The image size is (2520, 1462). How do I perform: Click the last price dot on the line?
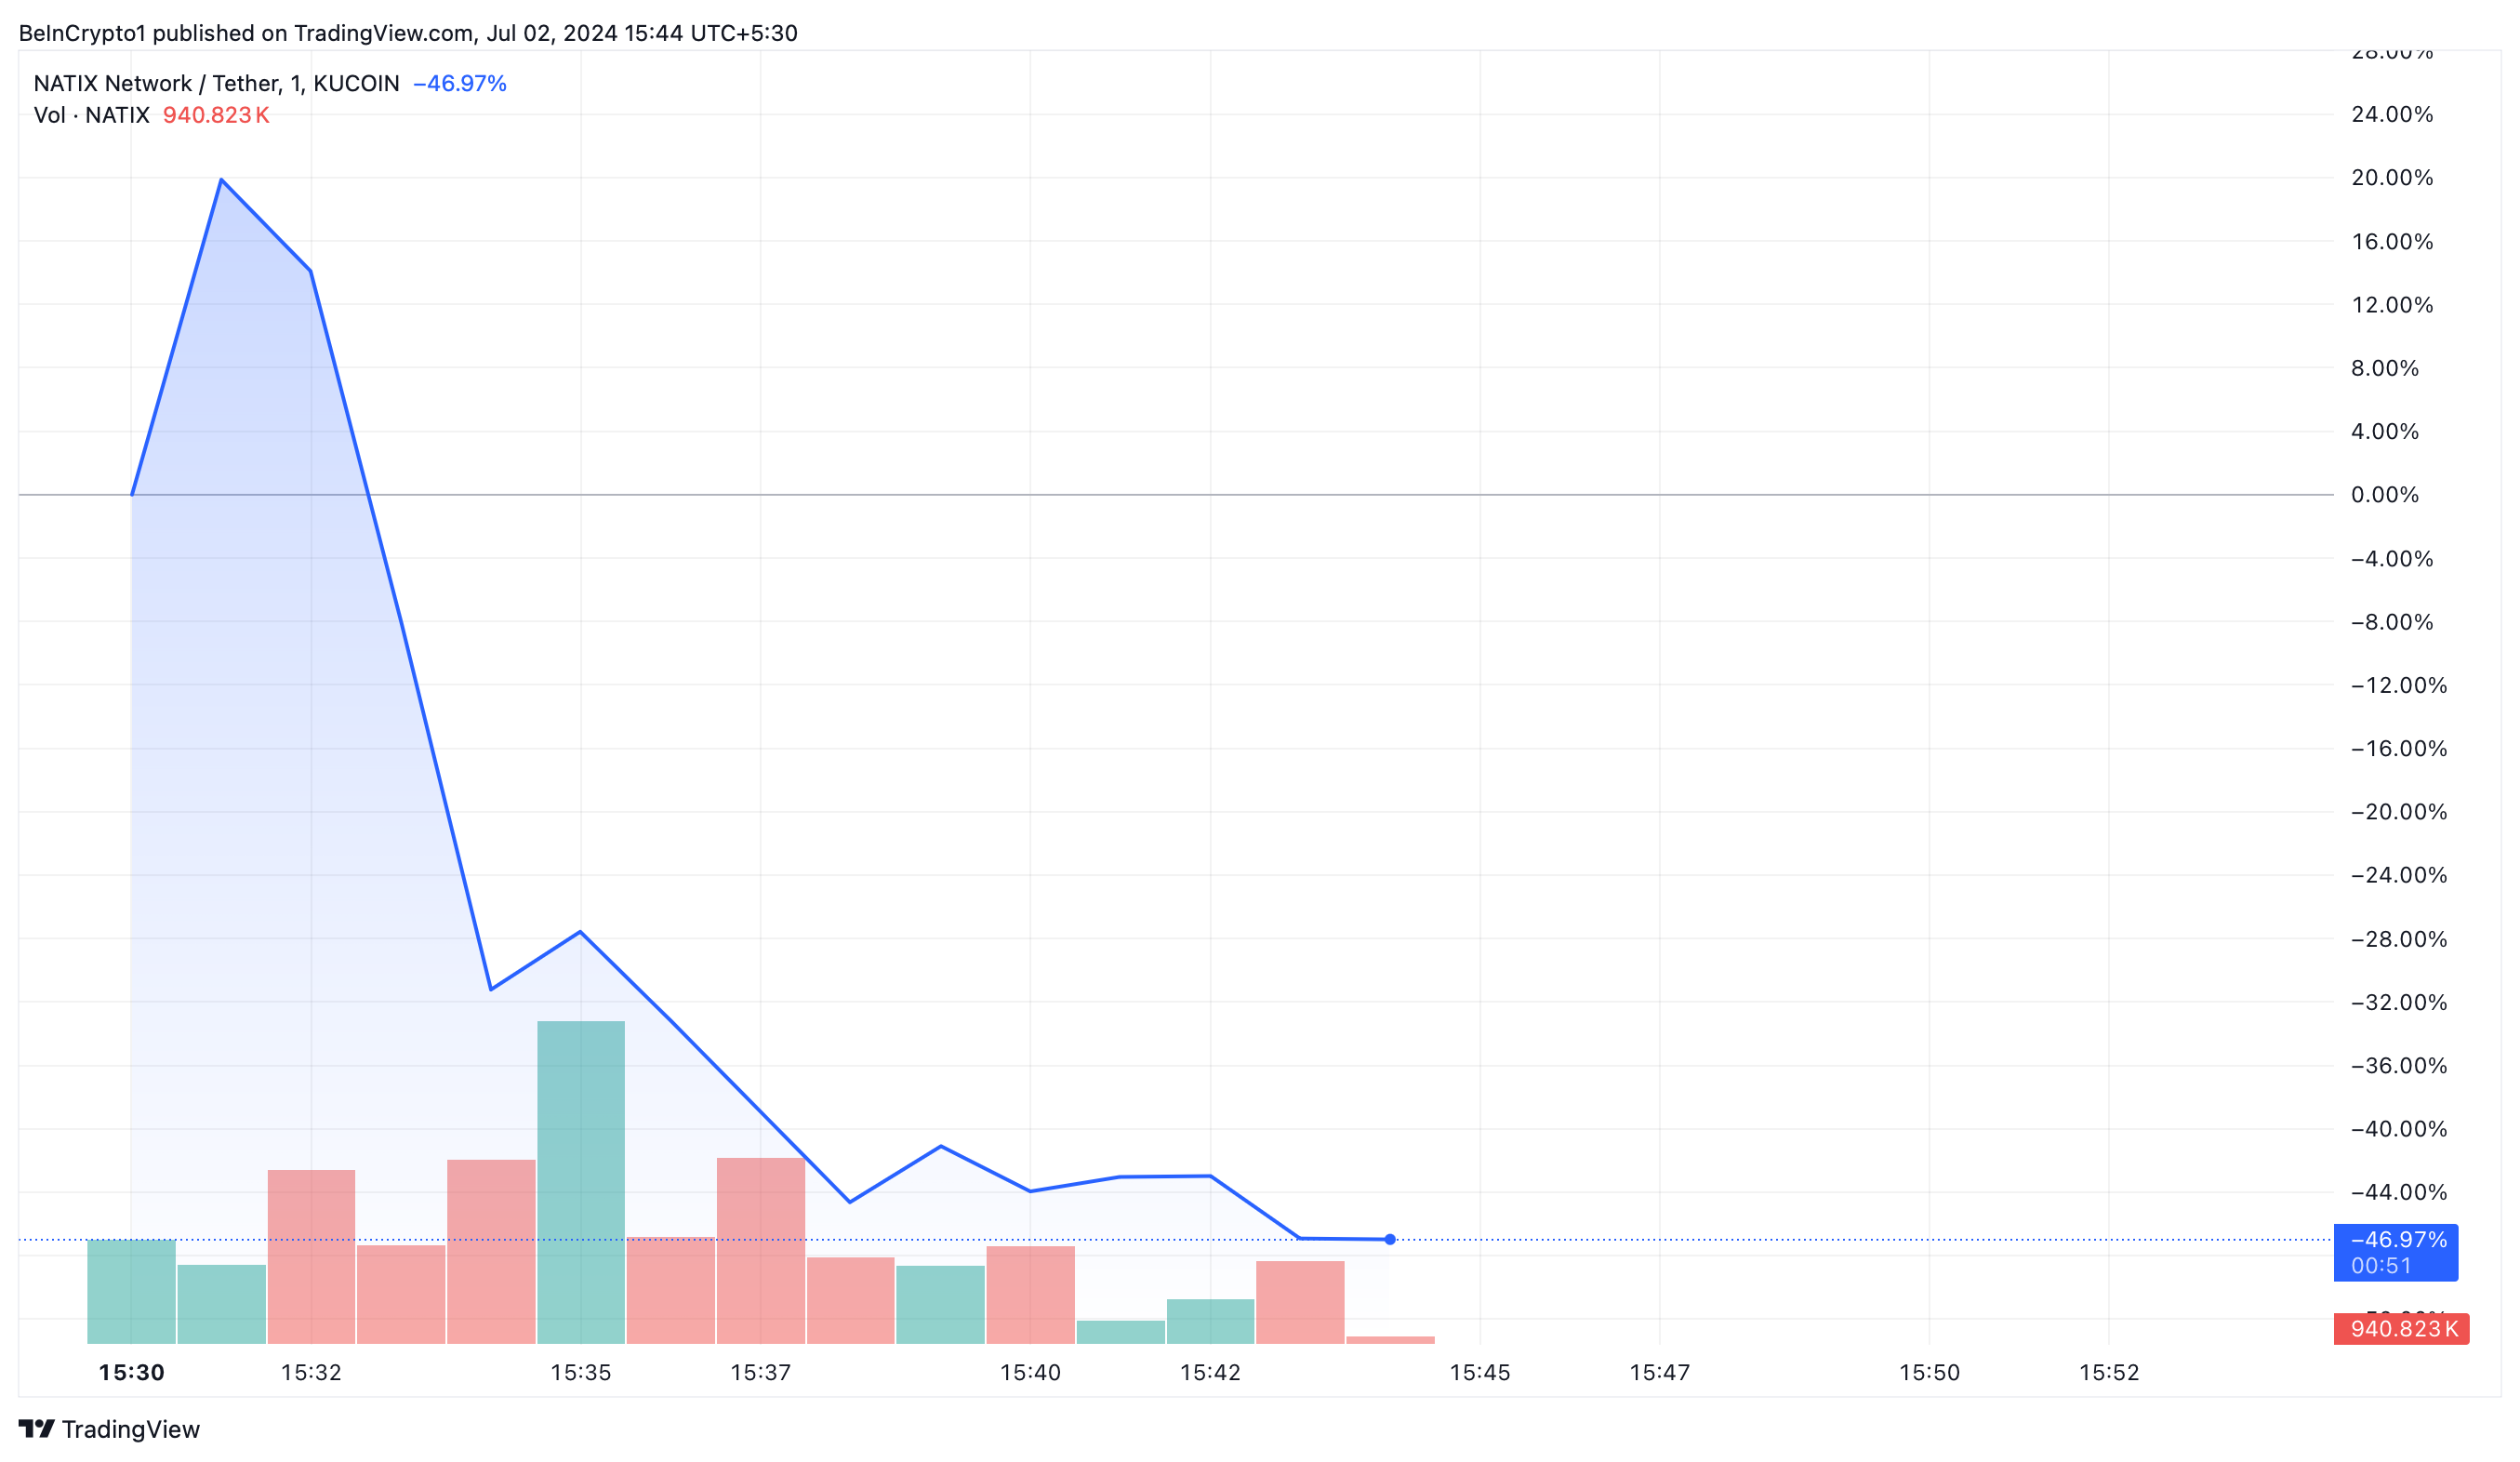point(1390,1240)
